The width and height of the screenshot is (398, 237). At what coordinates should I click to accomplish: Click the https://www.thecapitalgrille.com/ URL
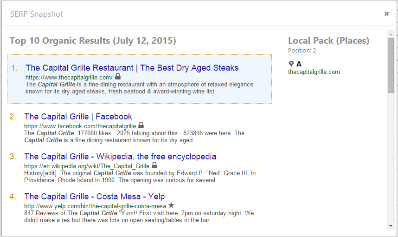tap(69, 77)
